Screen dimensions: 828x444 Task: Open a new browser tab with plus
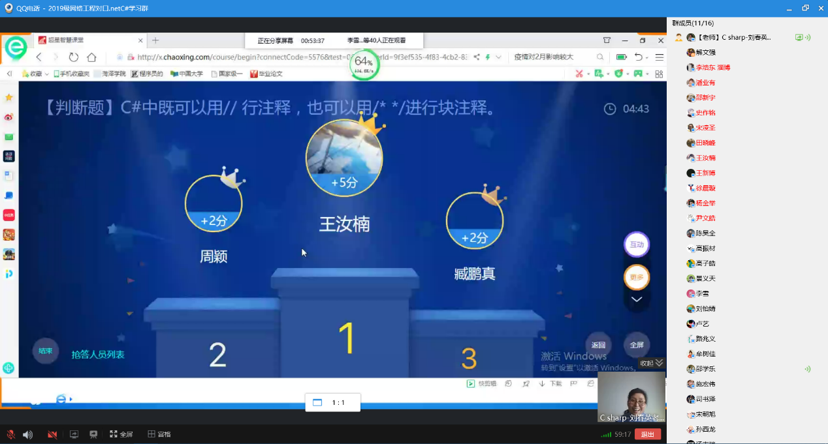coord(155,40)
